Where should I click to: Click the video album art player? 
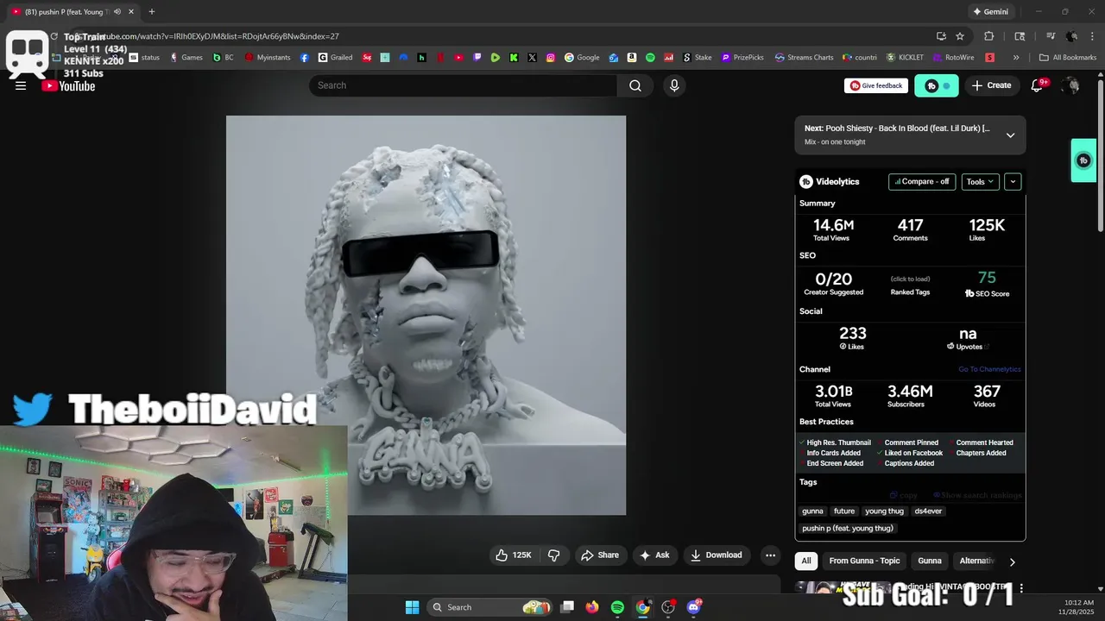coord(426,316)
